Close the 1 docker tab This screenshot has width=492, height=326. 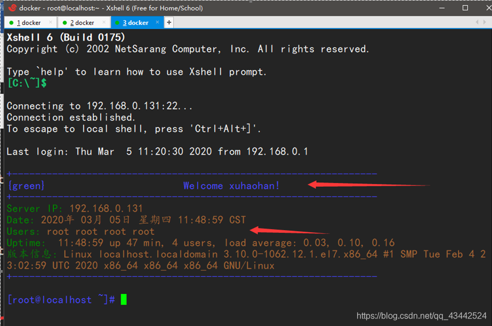(x=51, y=22)
